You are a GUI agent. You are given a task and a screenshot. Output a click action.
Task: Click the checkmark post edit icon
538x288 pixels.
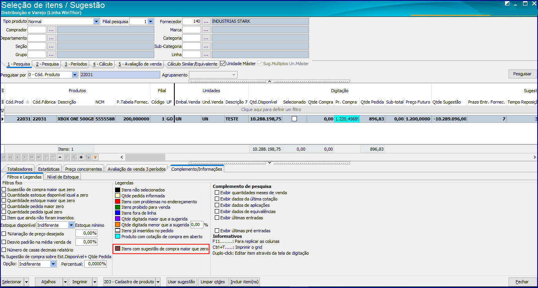pos(67,157)
